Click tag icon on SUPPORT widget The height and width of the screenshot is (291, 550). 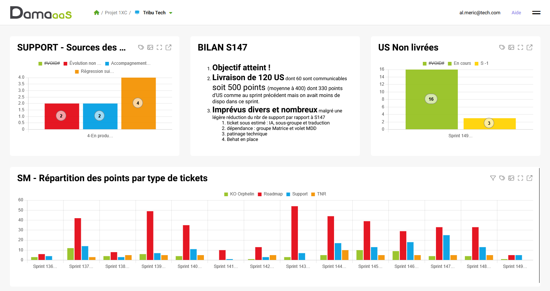(x=141, y=47)
